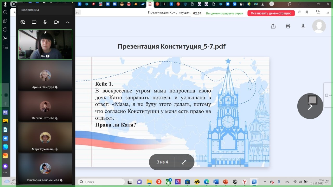Open the user profile avatar
Screen dimensions: 333x187
tap(319, 26)
